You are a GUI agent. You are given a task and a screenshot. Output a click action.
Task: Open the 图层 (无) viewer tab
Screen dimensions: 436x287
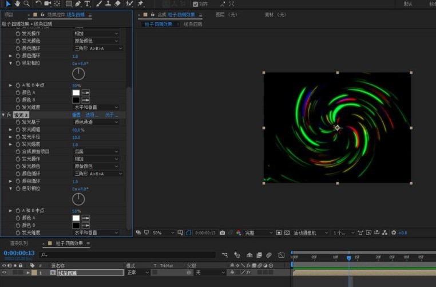click(x=227, y=14)
